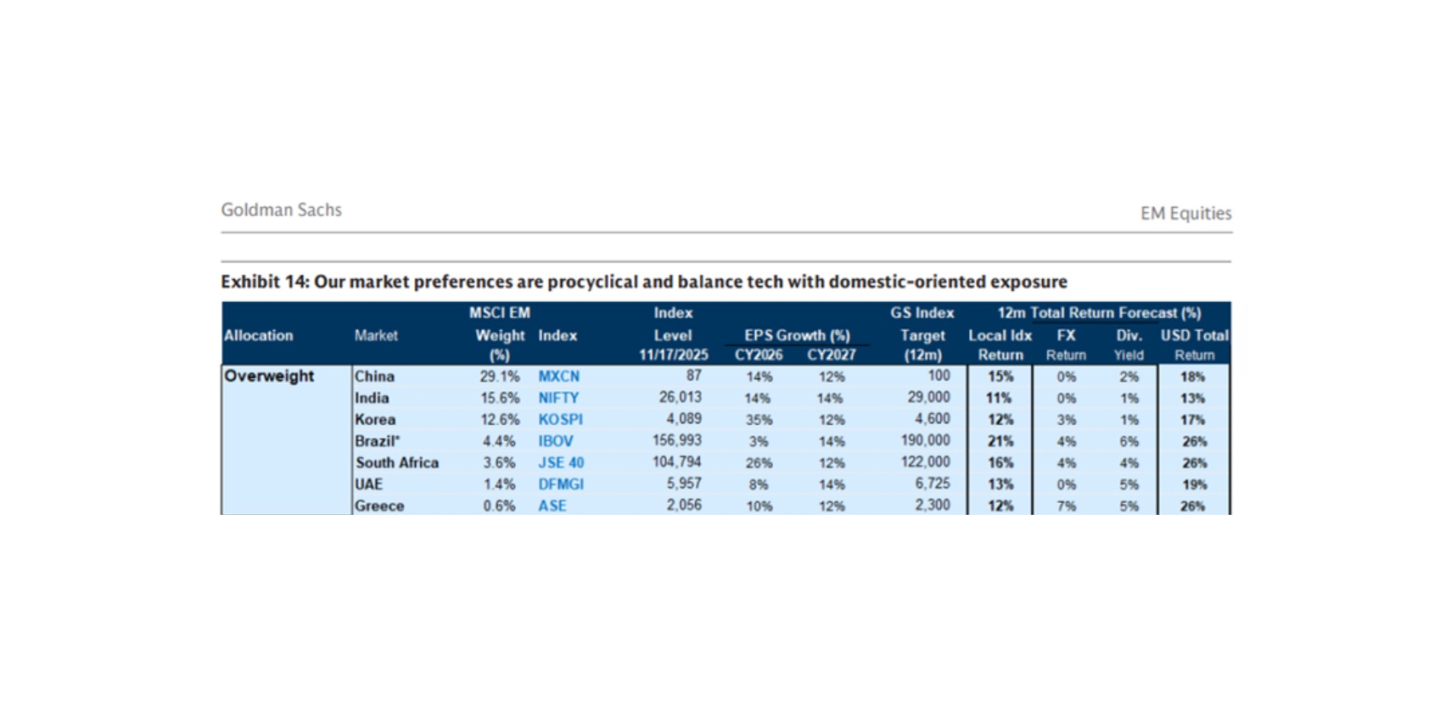Image resolution: width=1440 pixels, height=721 pixels.
Task: Click the MXCN index link
Action: coord(558,376)
